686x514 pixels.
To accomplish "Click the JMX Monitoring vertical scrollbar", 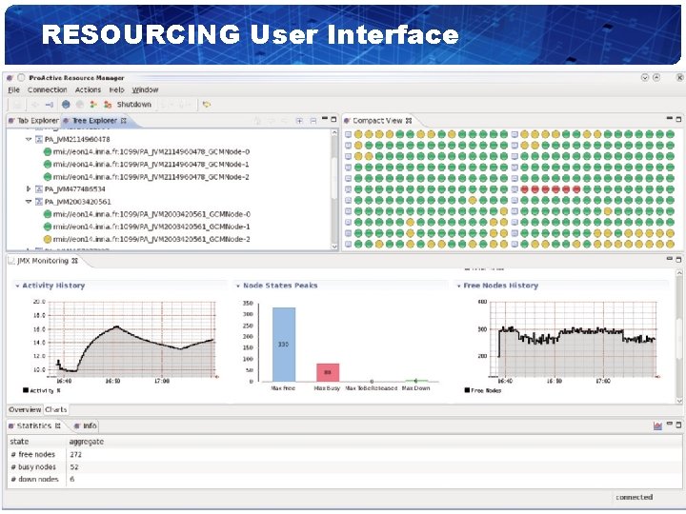I will tap(679, 337).
